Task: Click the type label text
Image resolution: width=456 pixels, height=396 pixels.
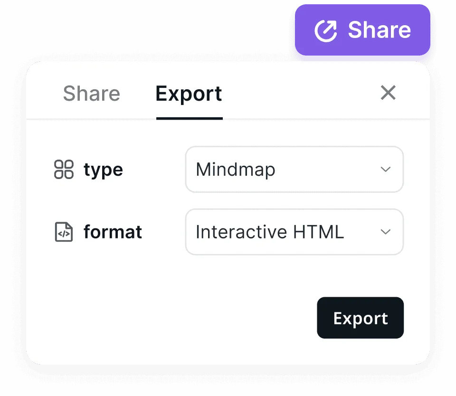Action: [x=103, y=170]
